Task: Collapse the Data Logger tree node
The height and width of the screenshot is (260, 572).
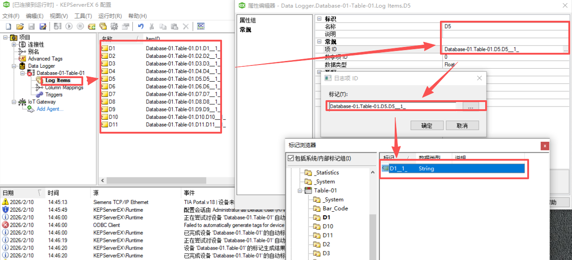Action: tap(14, 66)
